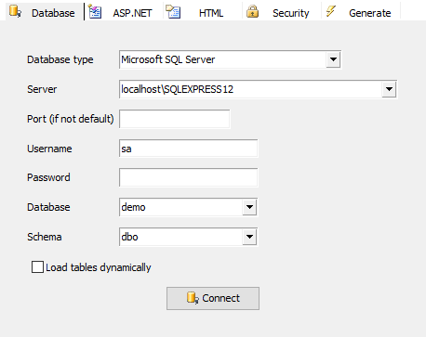Click the dbo schema value
The width and height of the screenshot is (426, 337).
click(129, 237)
